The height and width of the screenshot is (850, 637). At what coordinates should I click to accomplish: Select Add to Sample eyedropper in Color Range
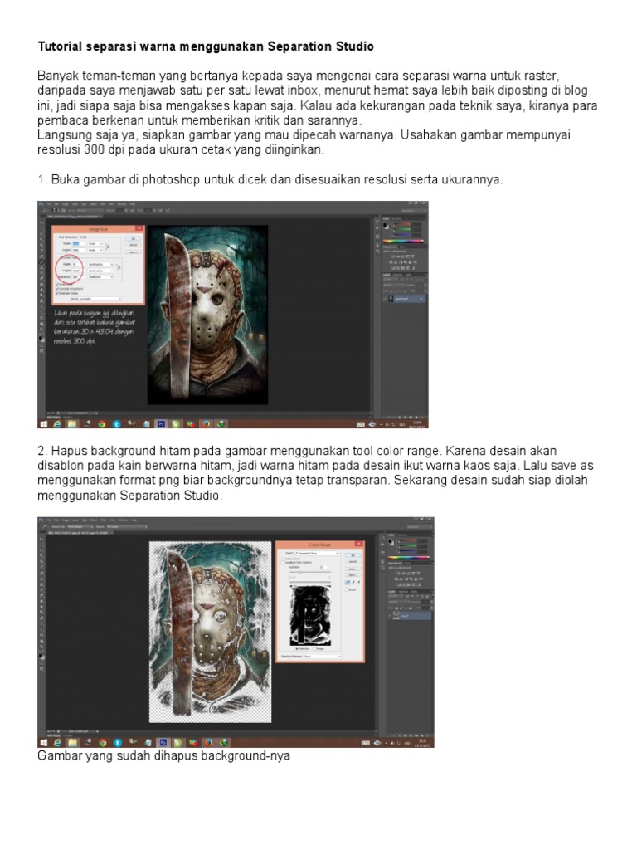(x=353, y=582)
